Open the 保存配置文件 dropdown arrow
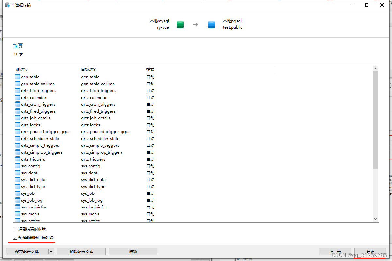The height and width of the screenshot is (261, 392). pos(51,252)
